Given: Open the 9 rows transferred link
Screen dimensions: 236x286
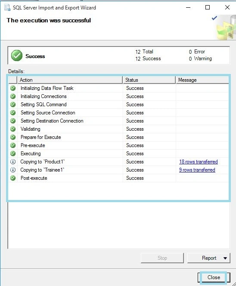Looking at the screenshot, I should pyautogui.click(x=197, y=170).
